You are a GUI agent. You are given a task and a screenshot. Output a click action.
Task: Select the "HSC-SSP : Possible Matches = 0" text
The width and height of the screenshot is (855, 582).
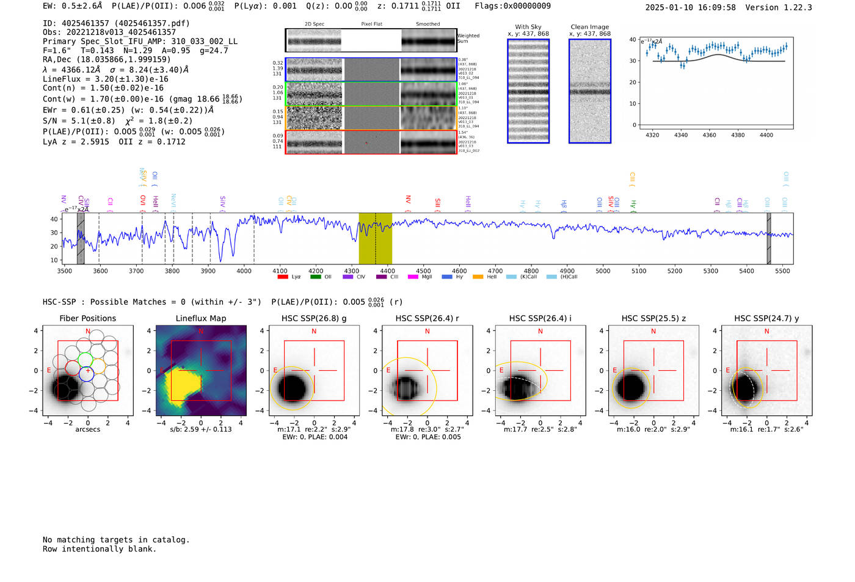tap(114, 302)
